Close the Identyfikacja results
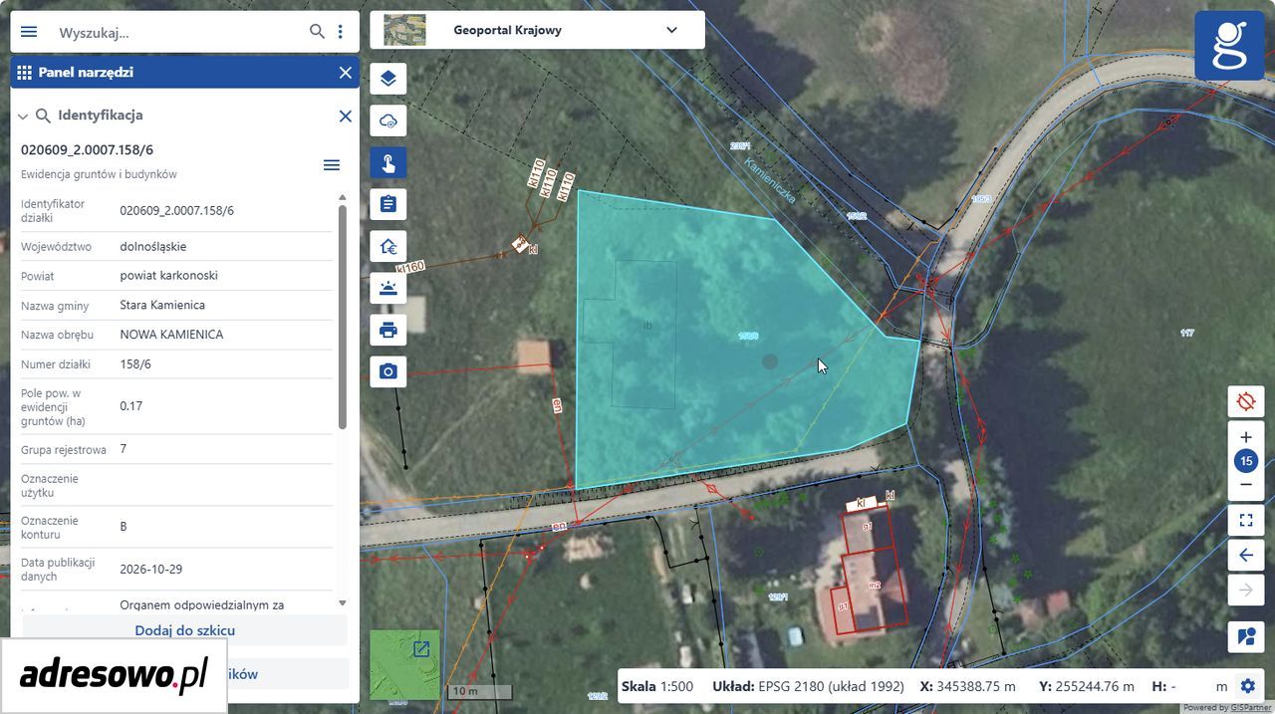The image size is (1275, 714). tap(346, 117)
